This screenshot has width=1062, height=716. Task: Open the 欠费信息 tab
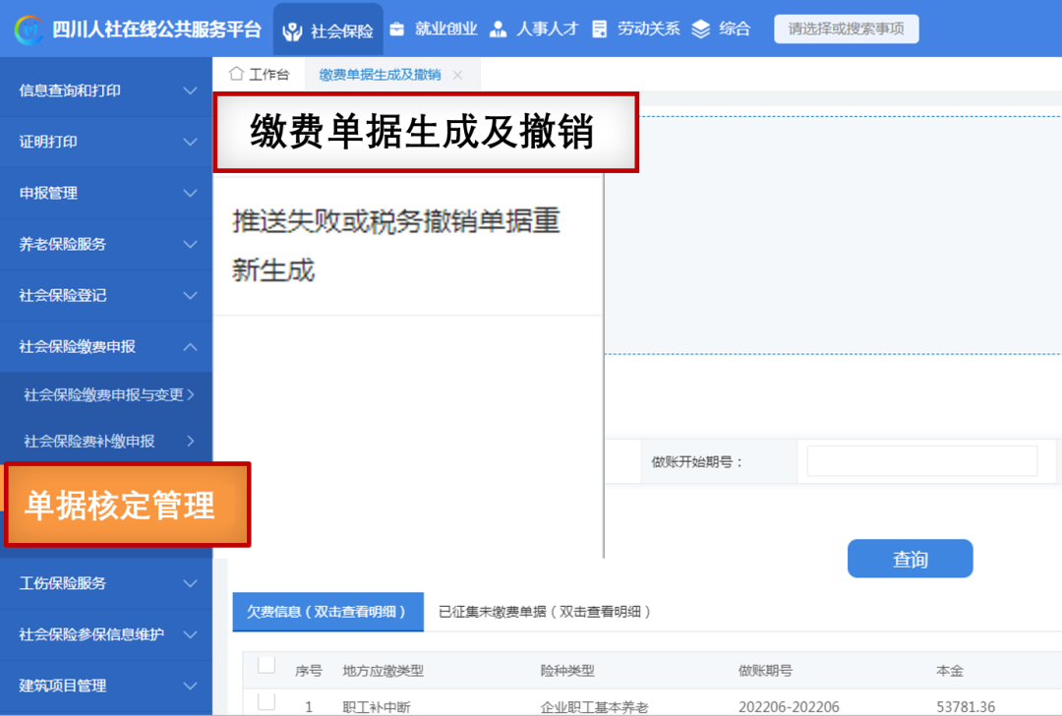(x=327, y=612)
